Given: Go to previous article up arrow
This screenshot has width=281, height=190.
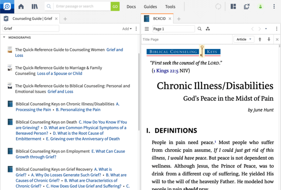Looking at the screenshot, I should (x=260, y=40).
